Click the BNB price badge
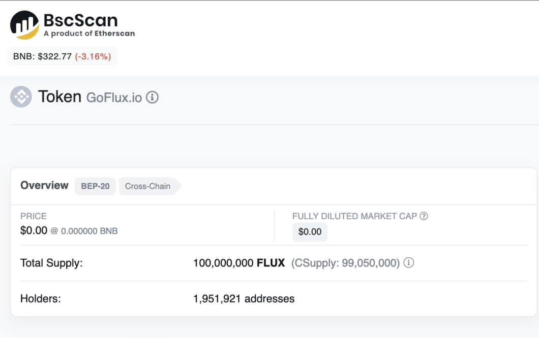This screenshot has height=338, width=539. [62, 56]
